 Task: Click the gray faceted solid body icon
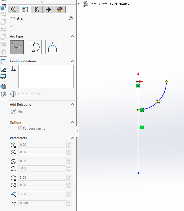pyautogui.click(x=3, y=52)
